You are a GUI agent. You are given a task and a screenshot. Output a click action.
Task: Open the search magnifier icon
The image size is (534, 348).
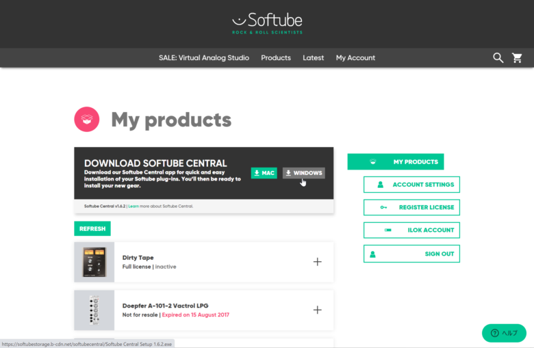coord(498,58)
